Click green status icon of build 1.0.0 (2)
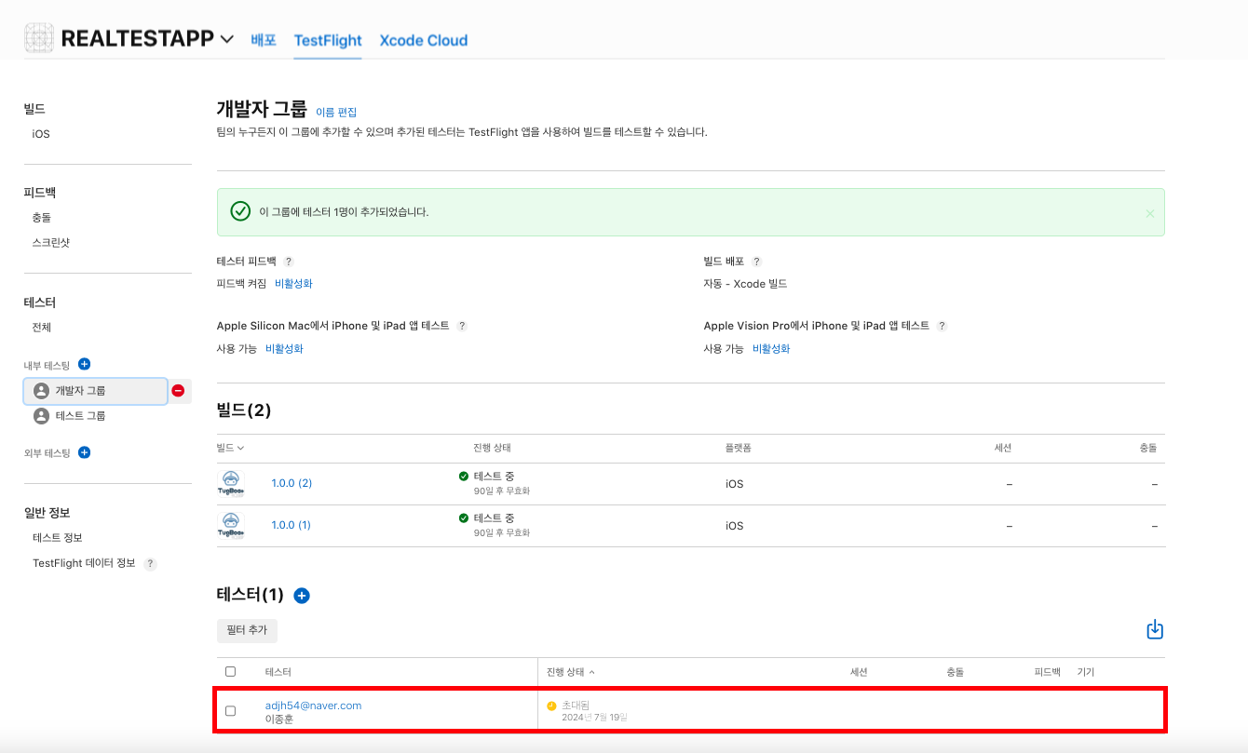 pos(464,476)
